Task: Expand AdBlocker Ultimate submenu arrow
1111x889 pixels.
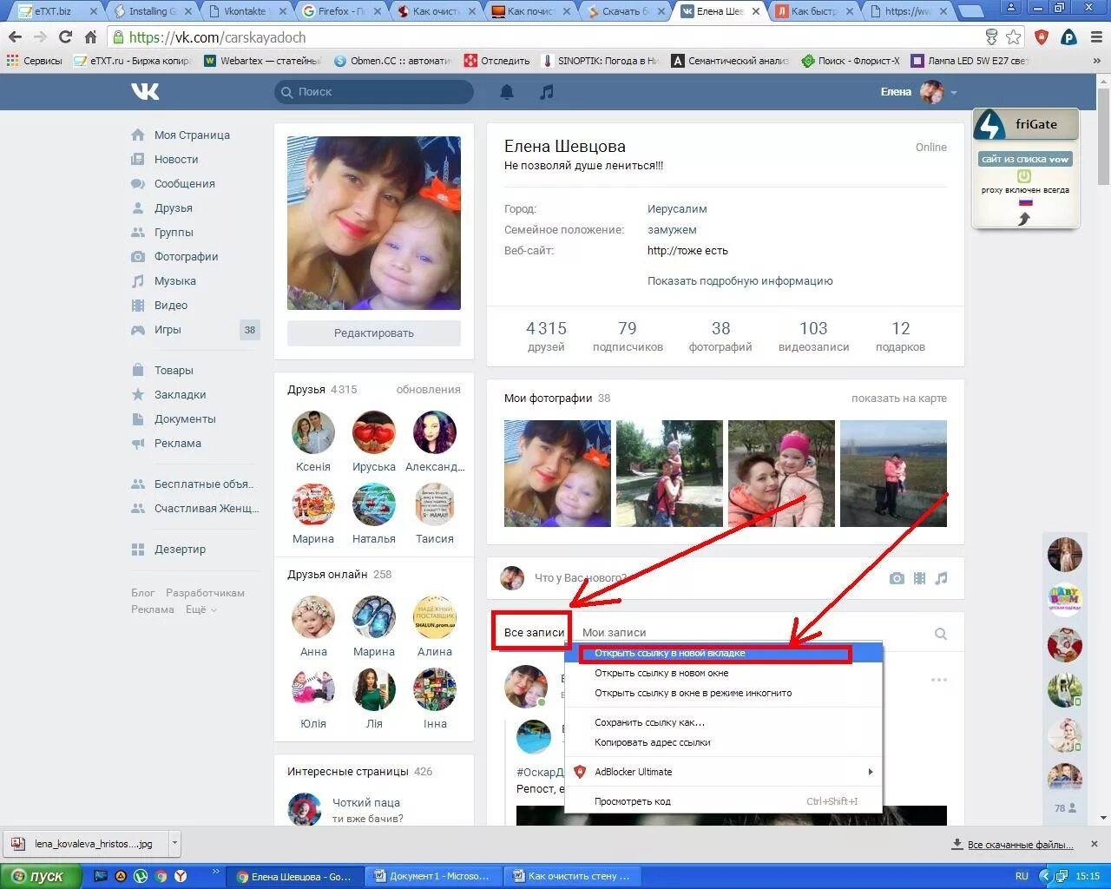Action: pyautogui.click(x=870, y=772)
